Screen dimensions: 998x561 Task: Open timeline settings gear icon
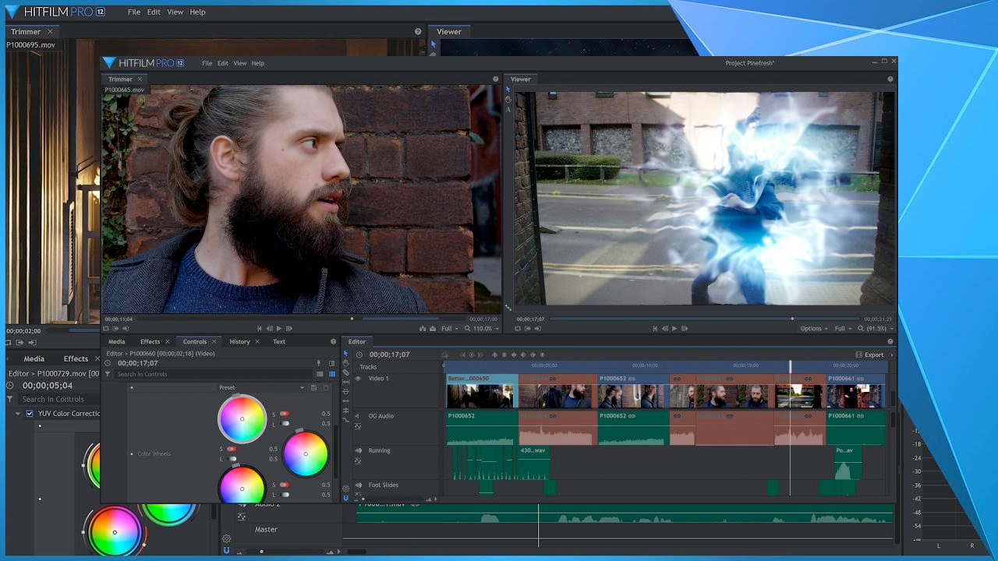(x=345, y=489)
